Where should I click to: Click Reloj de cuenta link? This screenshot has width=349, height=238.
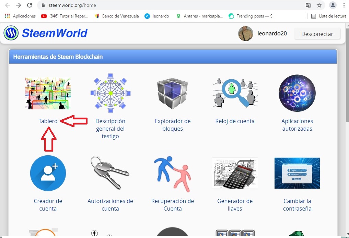click(235, 121)
